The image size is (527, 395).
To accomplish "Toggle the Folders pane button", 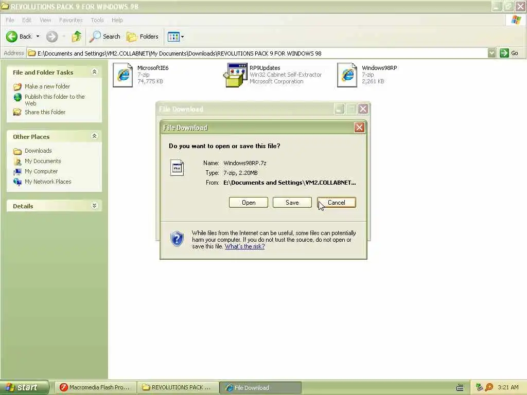I will coord(143,37).
